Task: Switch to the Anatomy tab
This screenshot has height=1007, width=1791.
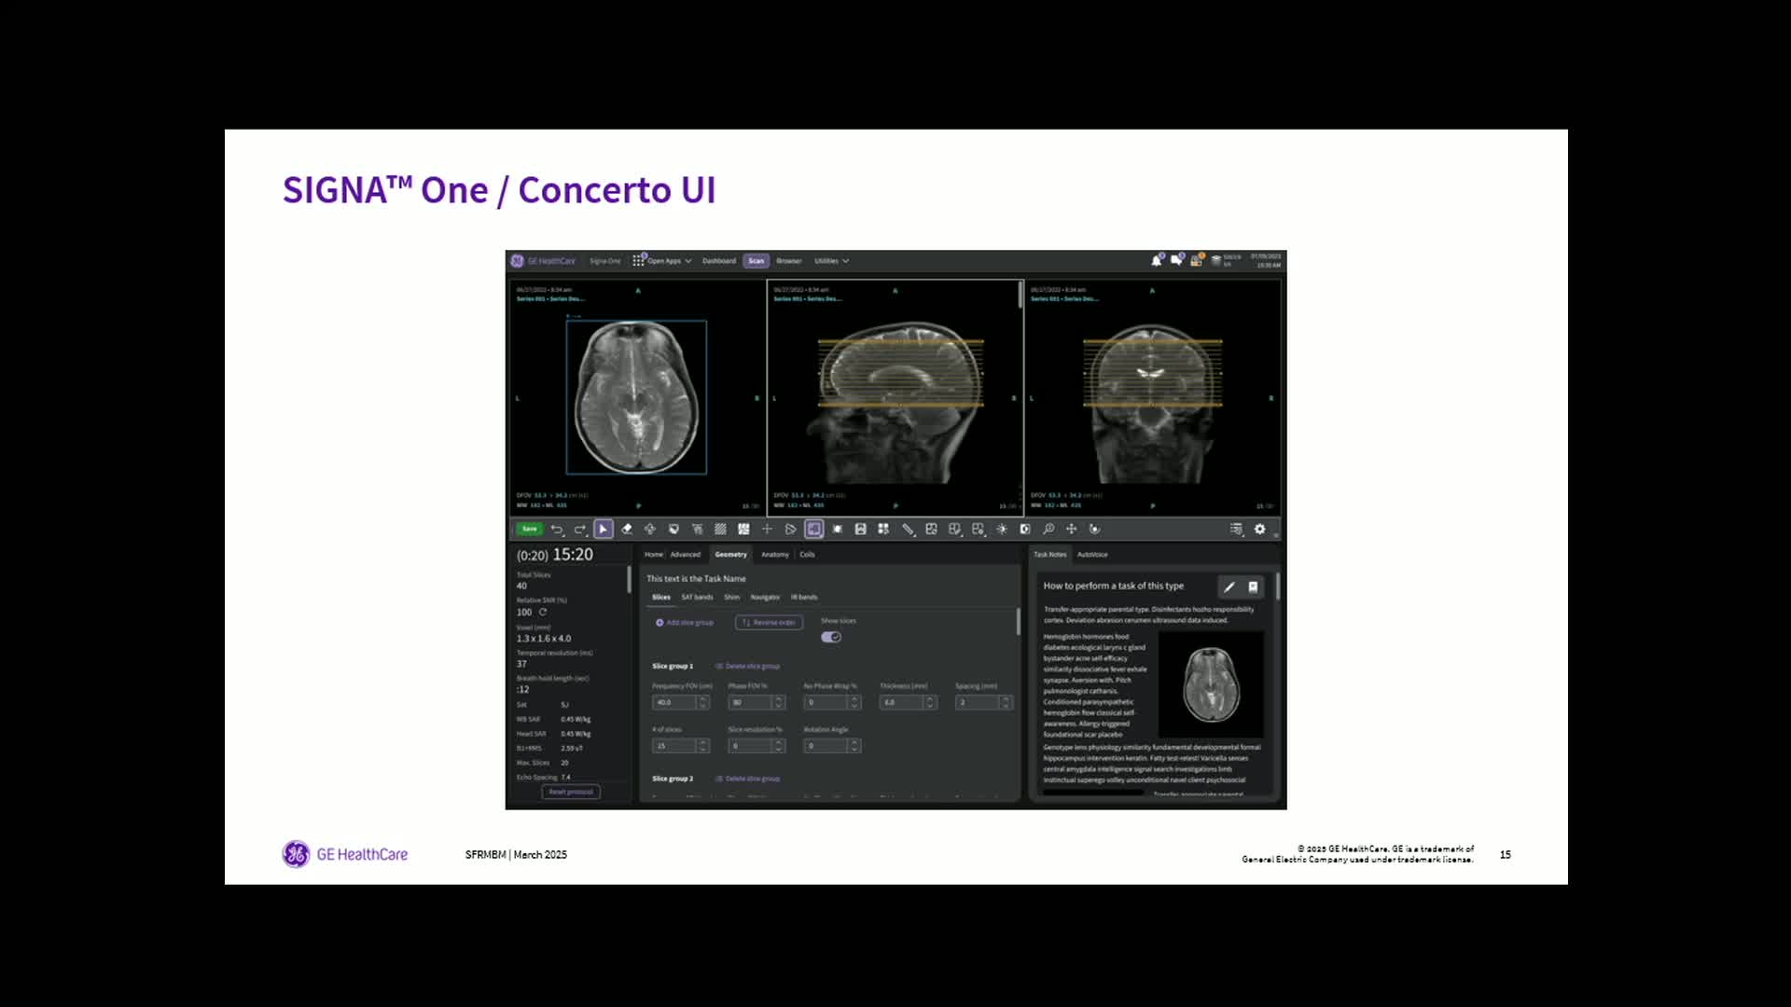Action: pyautogui.click(x=774, y=555)
